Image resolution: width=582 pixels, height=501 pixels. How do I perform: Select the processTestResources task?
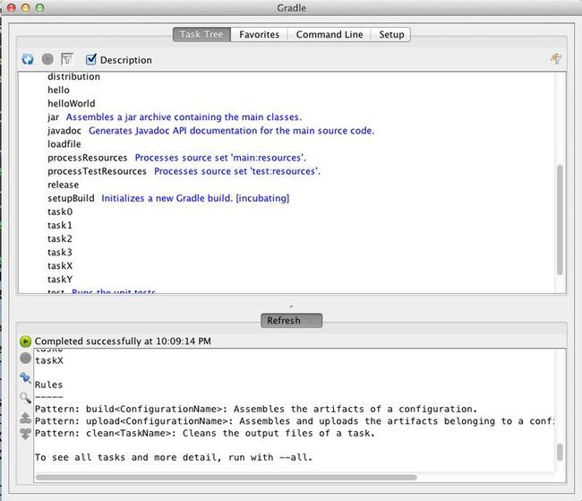97,171
